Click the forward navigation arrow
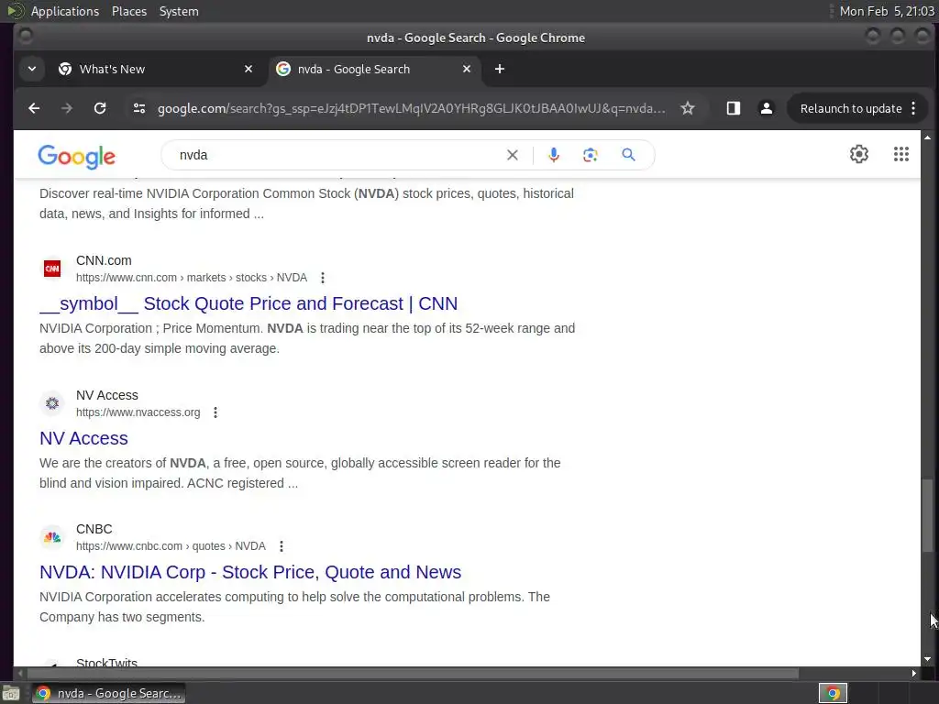939x704 pixels. click(67, 108)
